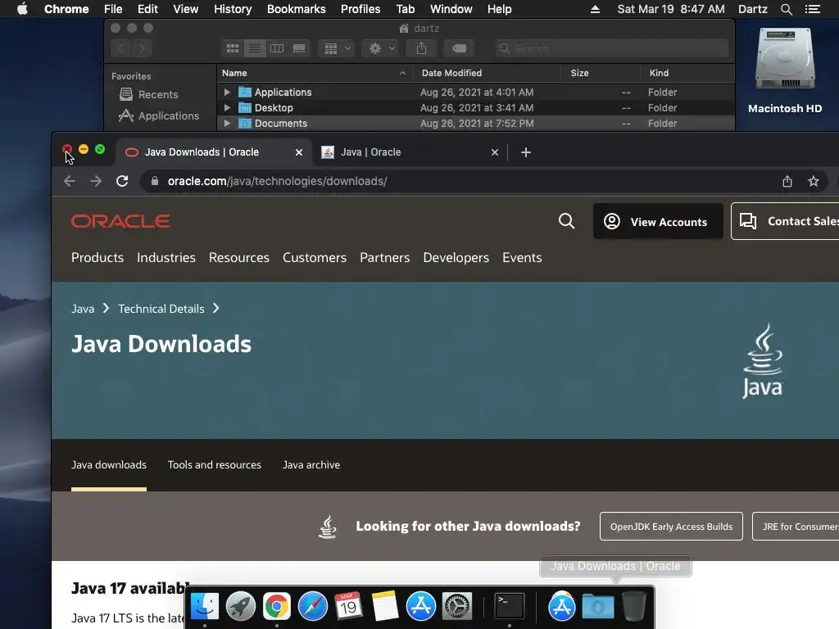Select column view in Finder toolbar

point(277,48)
